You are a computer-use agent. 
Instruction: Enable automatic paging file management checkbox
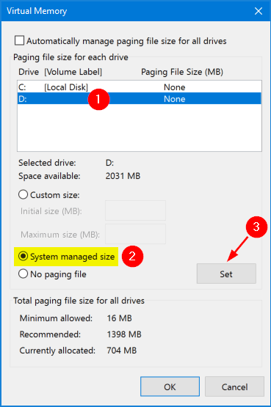tap(20, 41)
